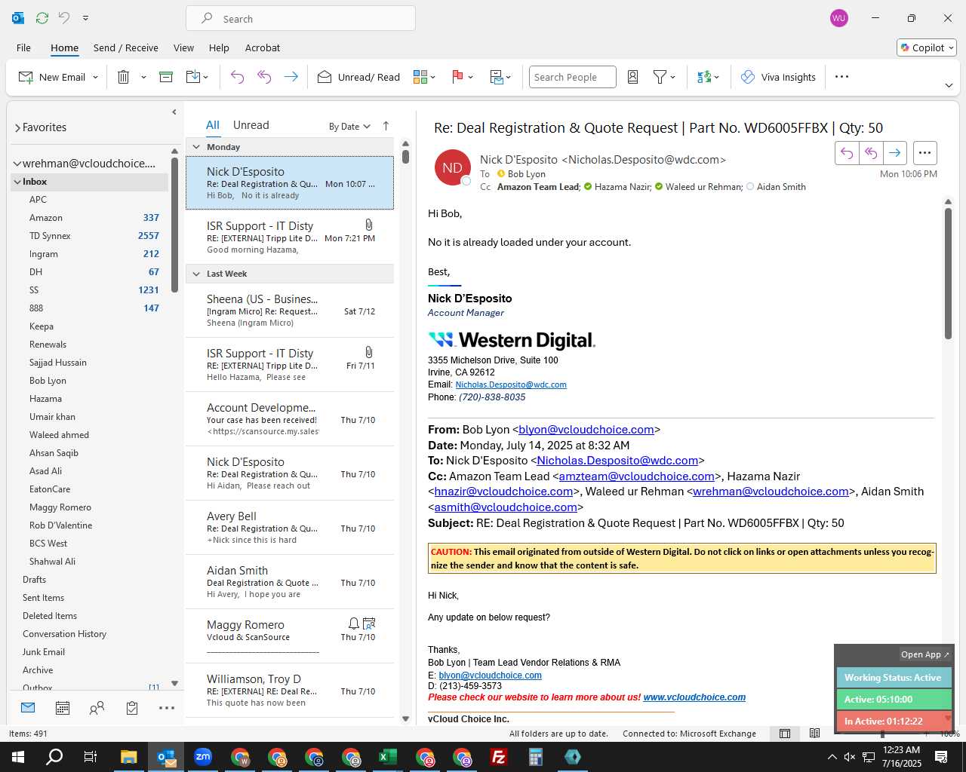
Task: Collapse the Monday message group
Action: click(x=196, y=147)
